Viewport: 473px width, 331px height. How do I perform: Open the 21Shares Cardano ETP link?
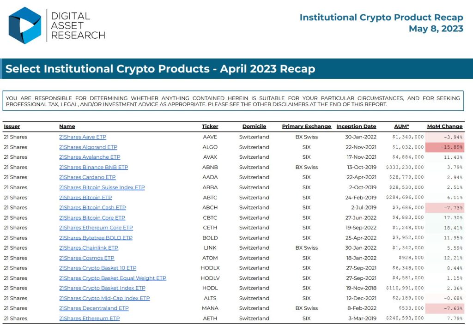tap(87, 177)
